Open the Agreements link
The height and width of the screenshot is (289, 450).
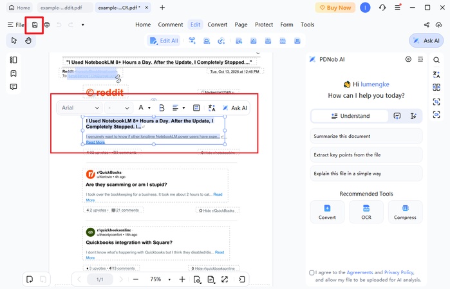coord(360,272)
